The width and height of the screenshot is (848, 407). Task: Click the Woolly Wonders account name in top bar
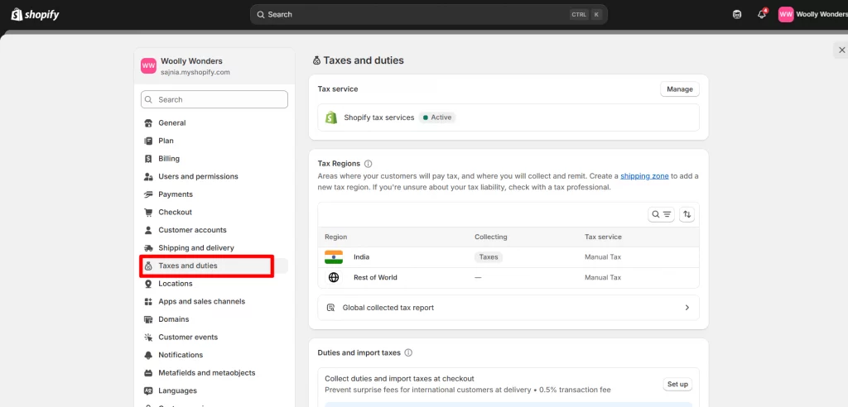point(821,15)
